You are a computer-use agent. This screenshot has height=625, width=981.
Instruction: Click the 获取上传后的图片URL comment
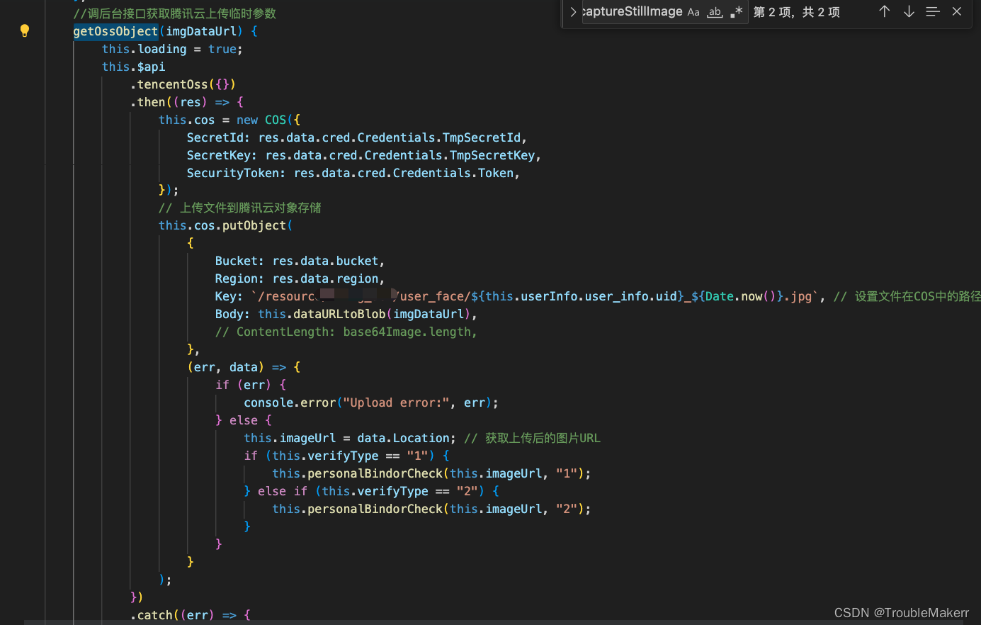point(532,438)
